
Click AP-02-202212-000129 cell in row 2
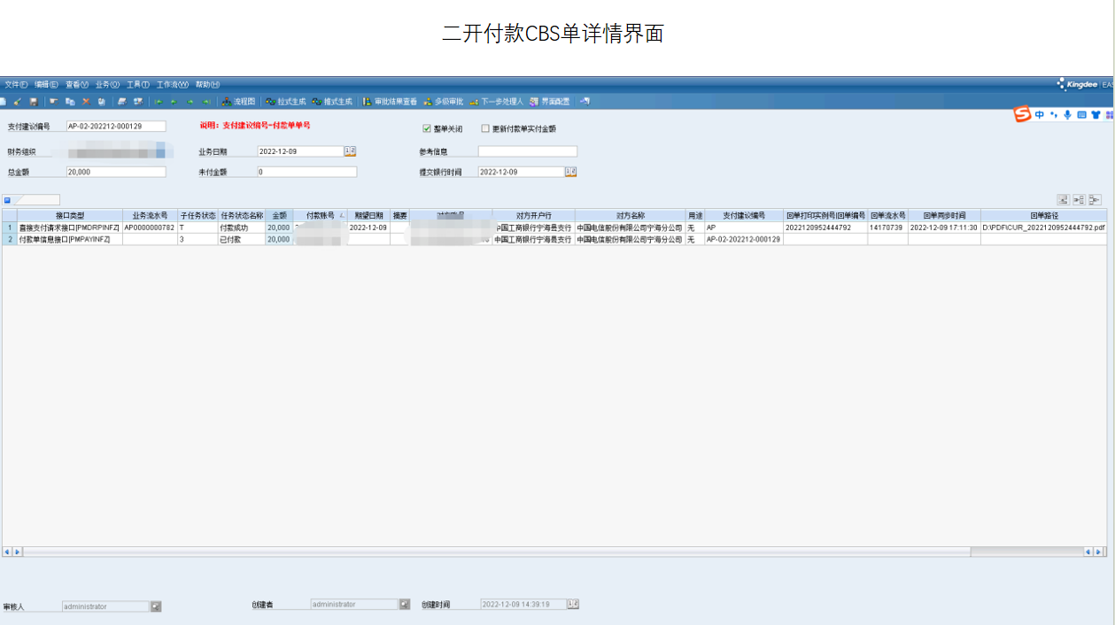coord(744,239)
